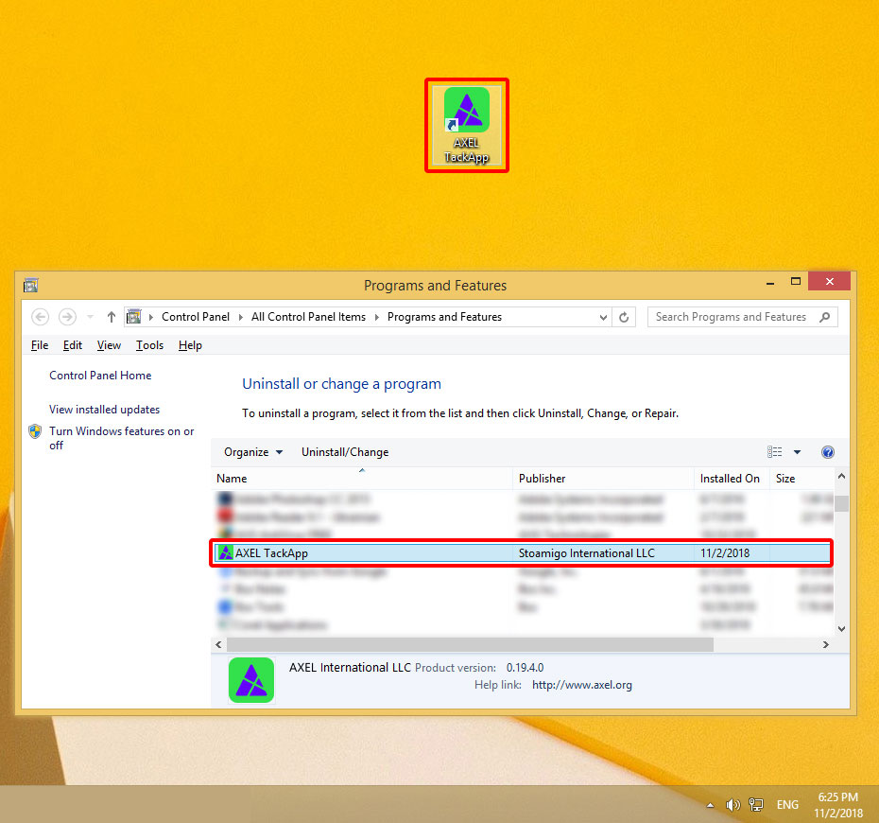Open the File menu
This screenshot has width=879, height=823.
click(x=40, y=345)
